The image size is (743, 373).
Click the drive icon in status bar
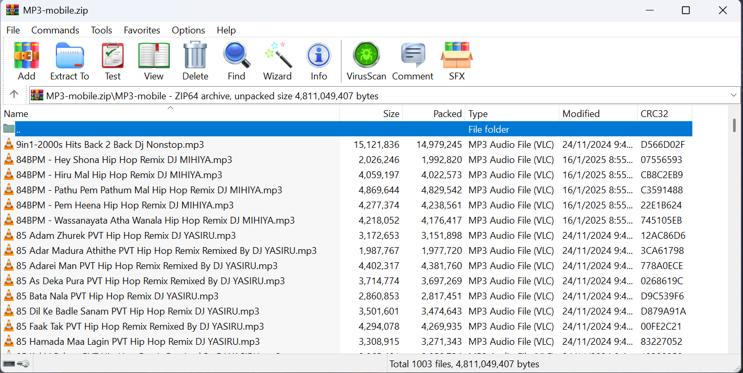pyautogui.click(x=9, y=364)
